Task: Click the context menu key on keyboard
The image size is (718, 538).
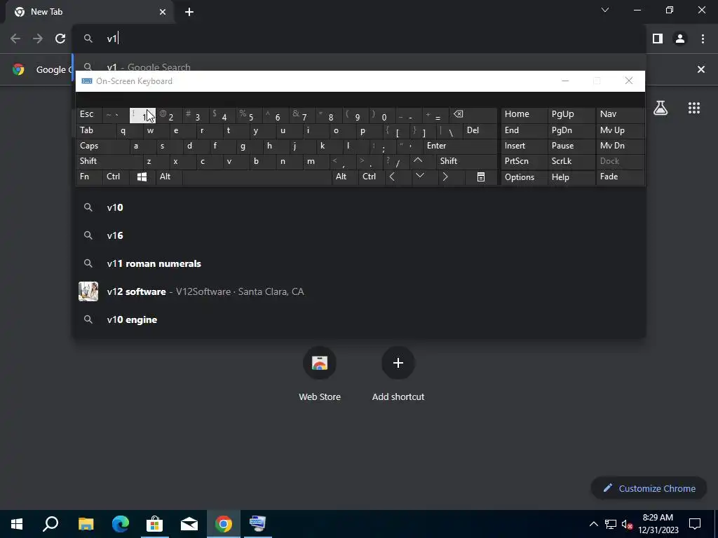Action: click(481, 177)
